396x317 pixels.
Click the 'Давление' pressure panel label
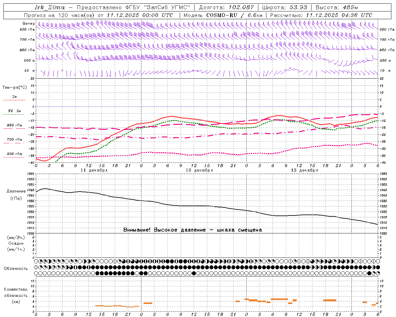[x=16, y=191]
